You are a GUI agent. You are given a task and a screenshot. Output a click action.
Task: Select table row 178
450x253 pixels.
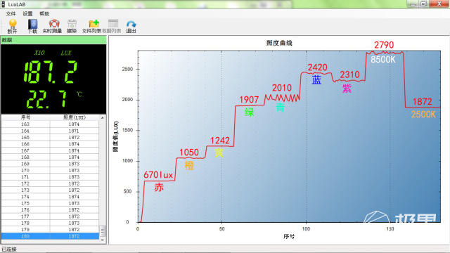click(x=50, y=223)
